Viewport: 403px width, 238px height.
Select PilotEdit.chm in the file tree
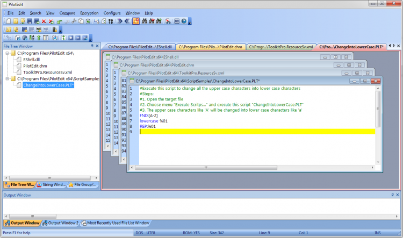pyautogui.click(x=35, y=66)
